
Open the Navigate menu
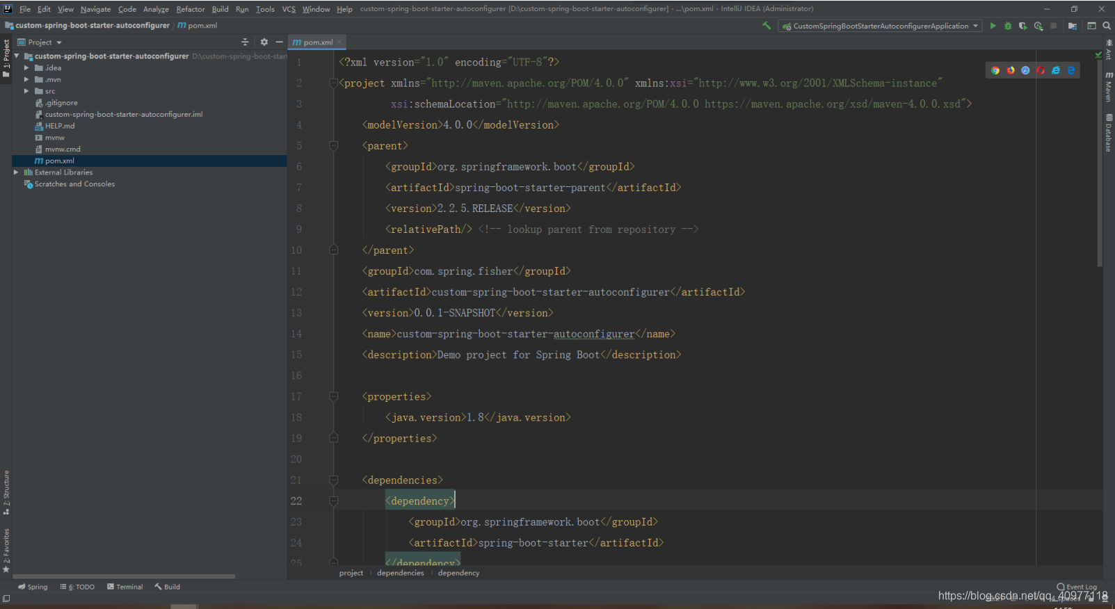point(95,9)
